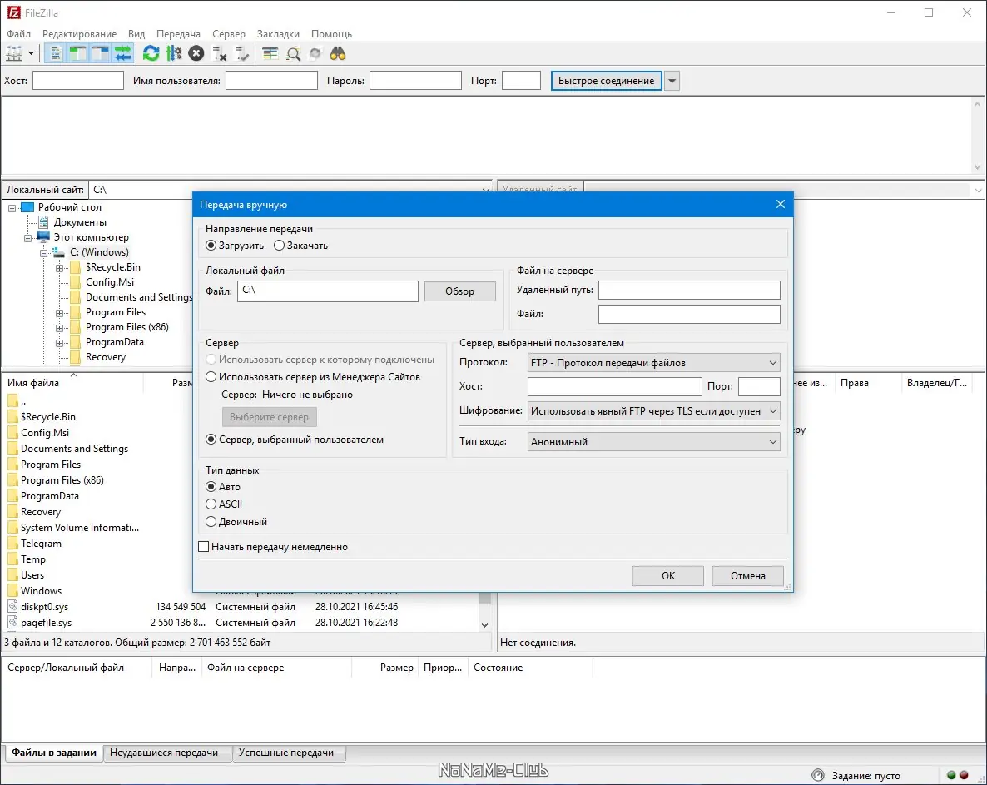The image size is (987, 785).
Task: Click FileZilla logo in title bar
Action: 13,12
